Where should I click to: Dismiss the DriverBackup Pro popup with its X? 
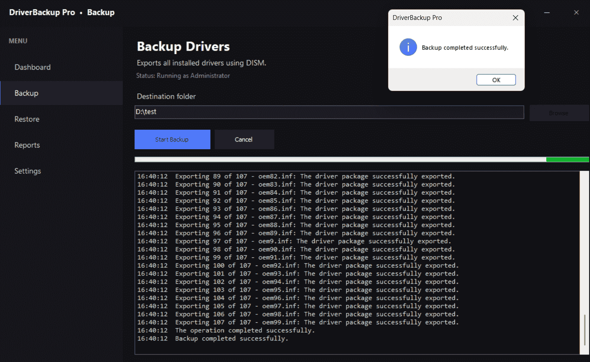[x=515, y=18]
